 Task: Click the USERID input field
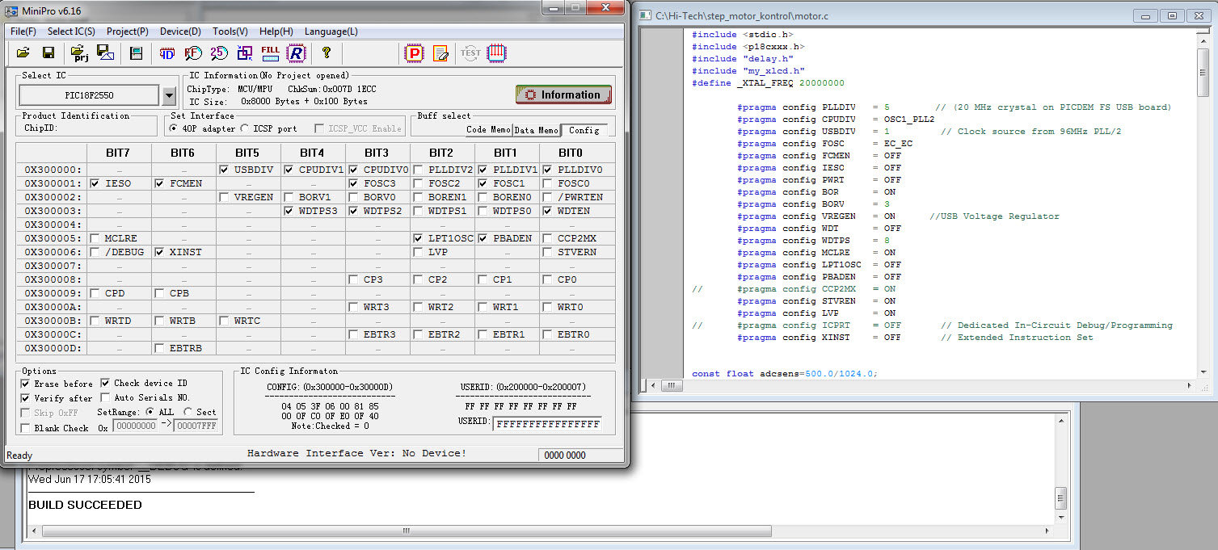547,424
